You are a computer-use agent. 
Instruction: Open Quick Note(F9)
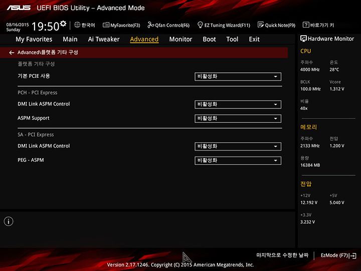point(276,25)
